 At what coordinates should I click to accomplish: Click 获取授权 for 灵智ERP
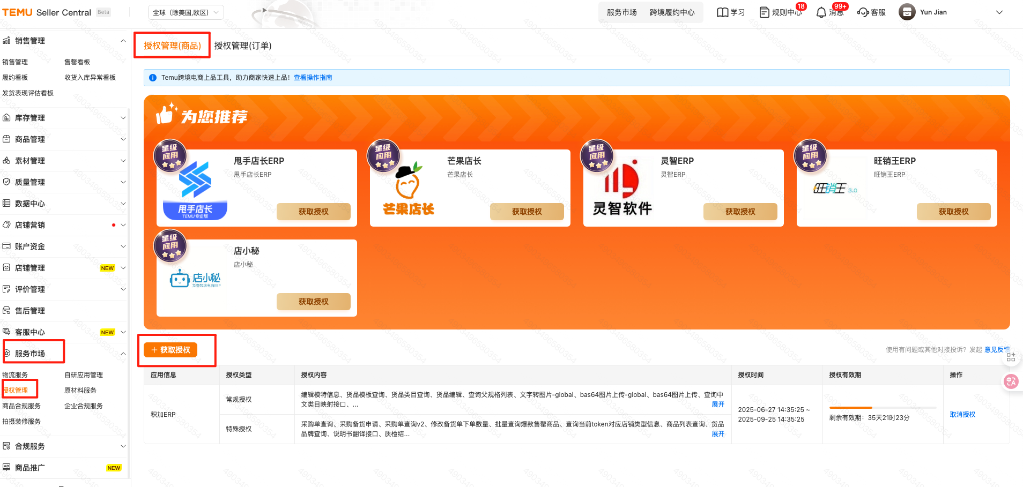point(740,212)
